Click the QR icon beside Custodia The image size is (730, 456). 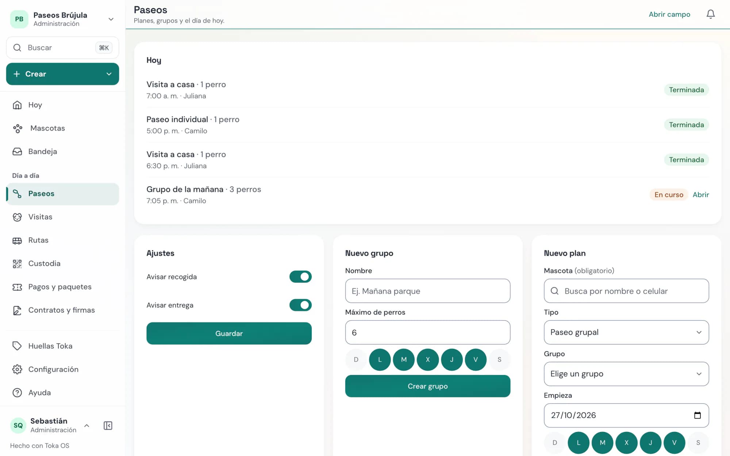[17, 264]
